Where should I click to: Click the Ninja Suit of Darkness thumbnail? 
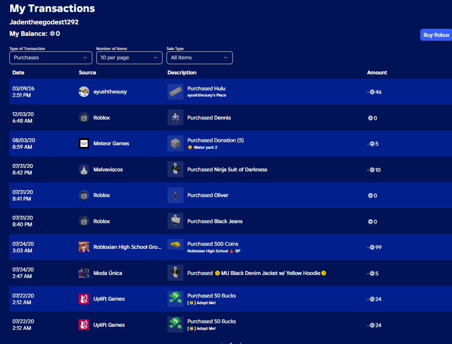coord(175,169)
